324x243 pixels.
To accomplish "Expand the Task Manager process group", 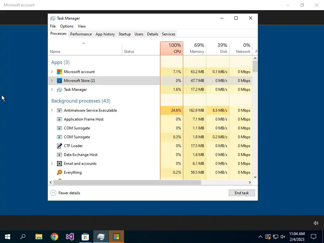I will coord(52,90).
